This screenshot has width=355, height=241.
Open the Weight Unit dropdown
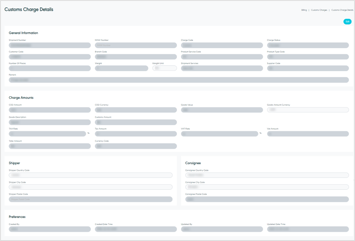point(164,68)
